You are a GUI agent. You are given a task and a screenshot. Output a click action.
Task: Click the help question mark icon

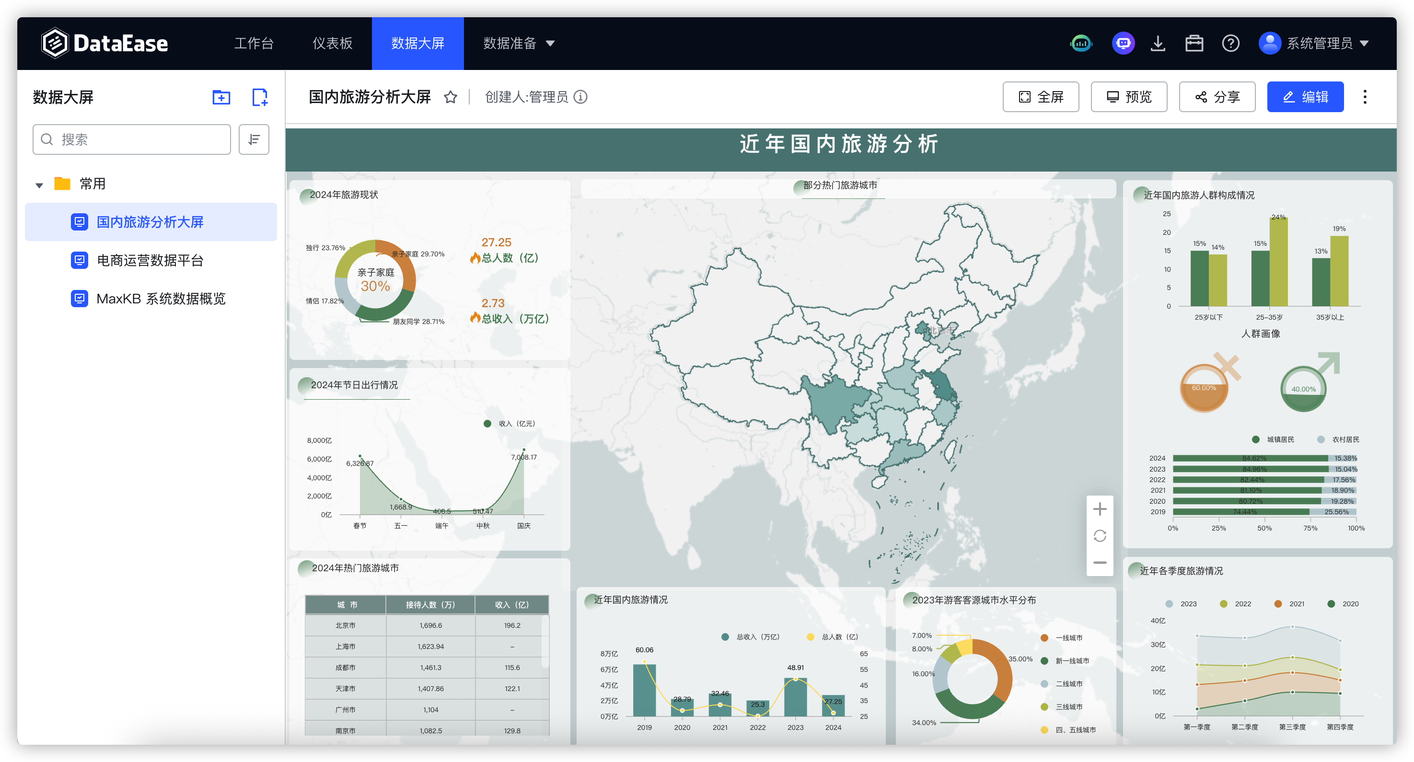(1230, 43)
